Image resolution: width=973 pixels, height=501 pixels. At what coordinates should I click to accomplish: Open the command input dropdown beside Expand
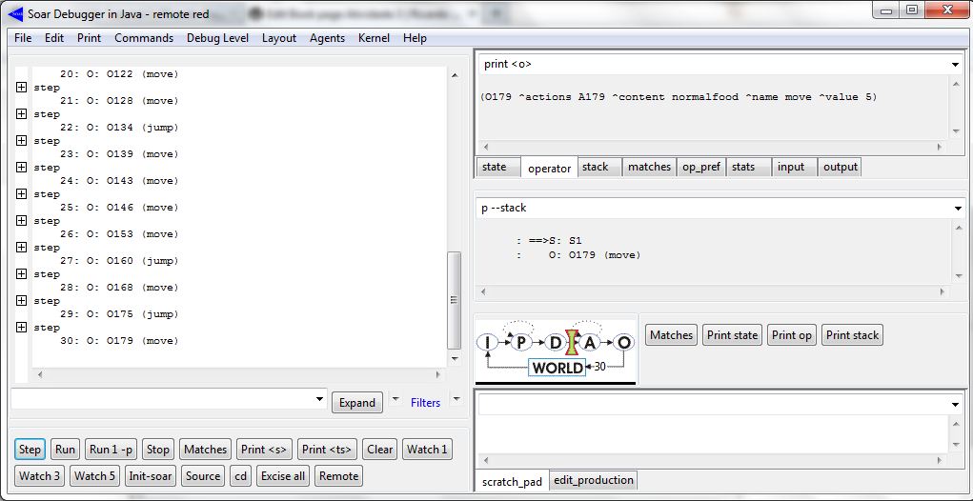point(318,400)
